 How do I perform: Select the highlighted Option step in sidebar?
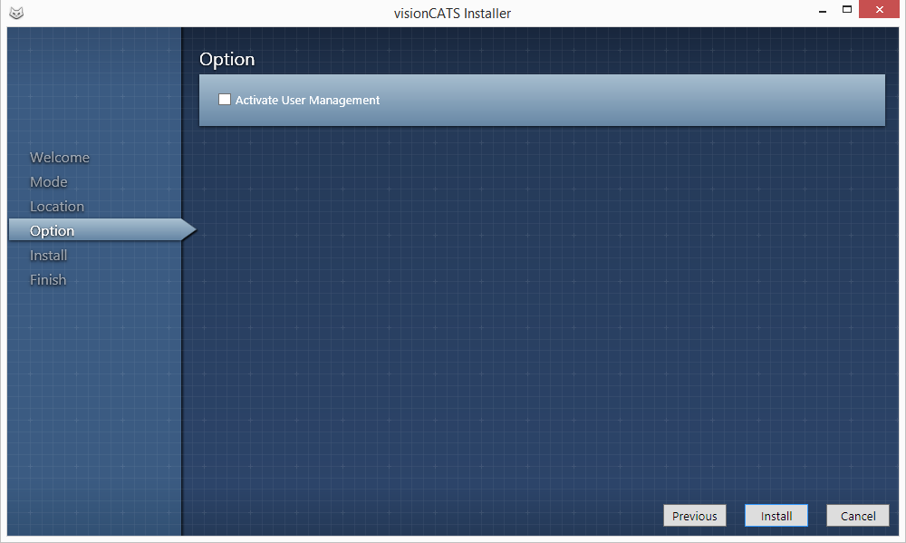101,230
